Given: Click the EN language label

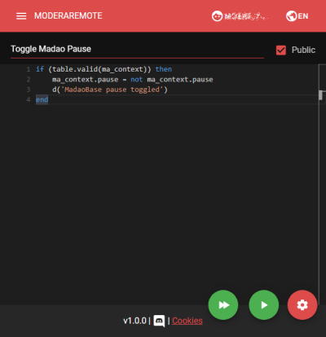Looking at the screenshot, I should [x=303, y=16].
